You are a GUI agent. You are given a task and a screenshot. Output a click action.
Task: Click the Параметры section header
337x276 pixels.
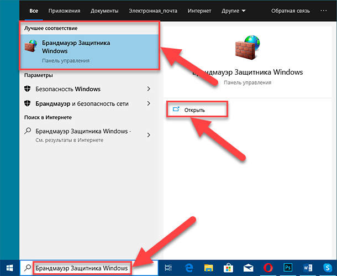[39, 75]
